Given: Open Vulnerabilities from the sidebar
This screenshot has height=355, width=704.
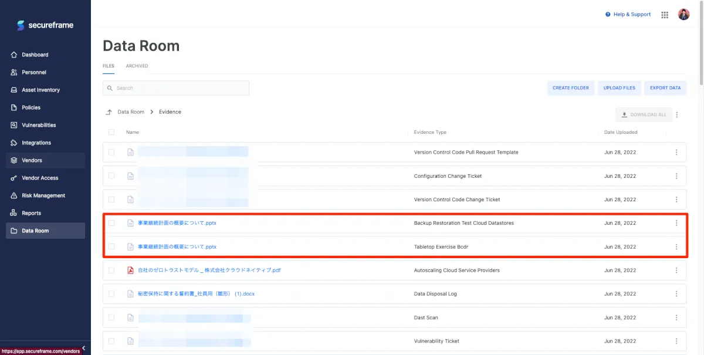Looking at the screenshot, I should click(x=39, y=125).
